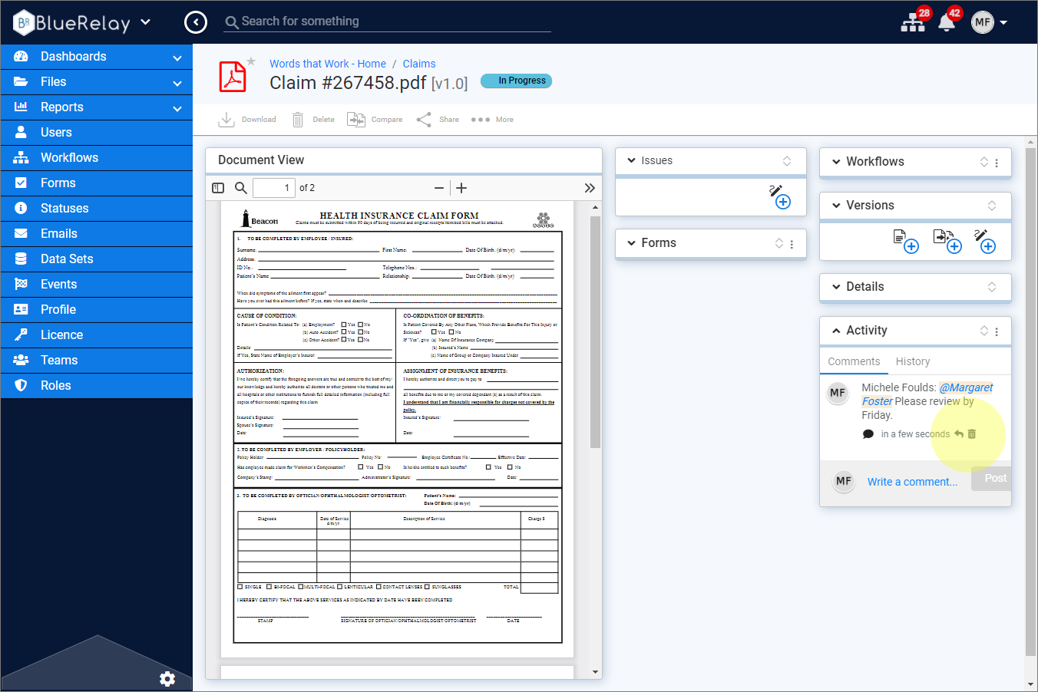Compare document versions
The width and height of the screenshot is (1038, 692).
(x=375, y=120)
